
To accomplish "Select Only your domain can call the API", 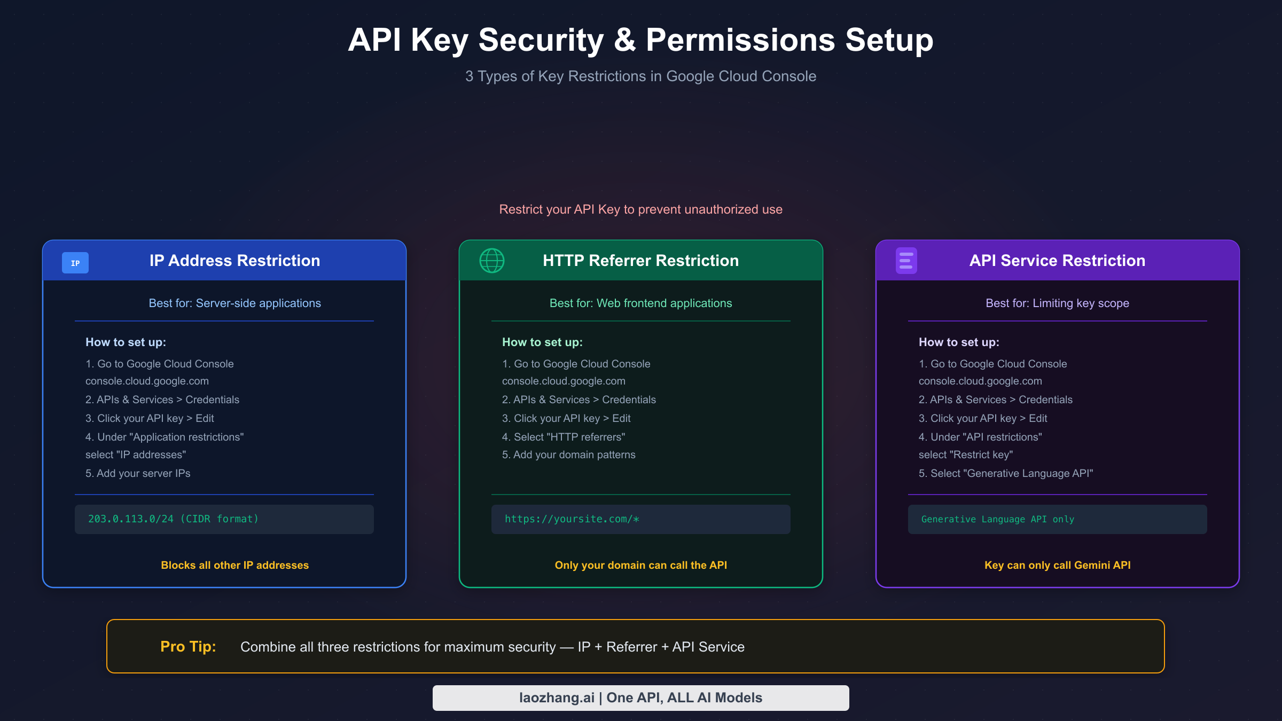I will (x=640, y=565).
